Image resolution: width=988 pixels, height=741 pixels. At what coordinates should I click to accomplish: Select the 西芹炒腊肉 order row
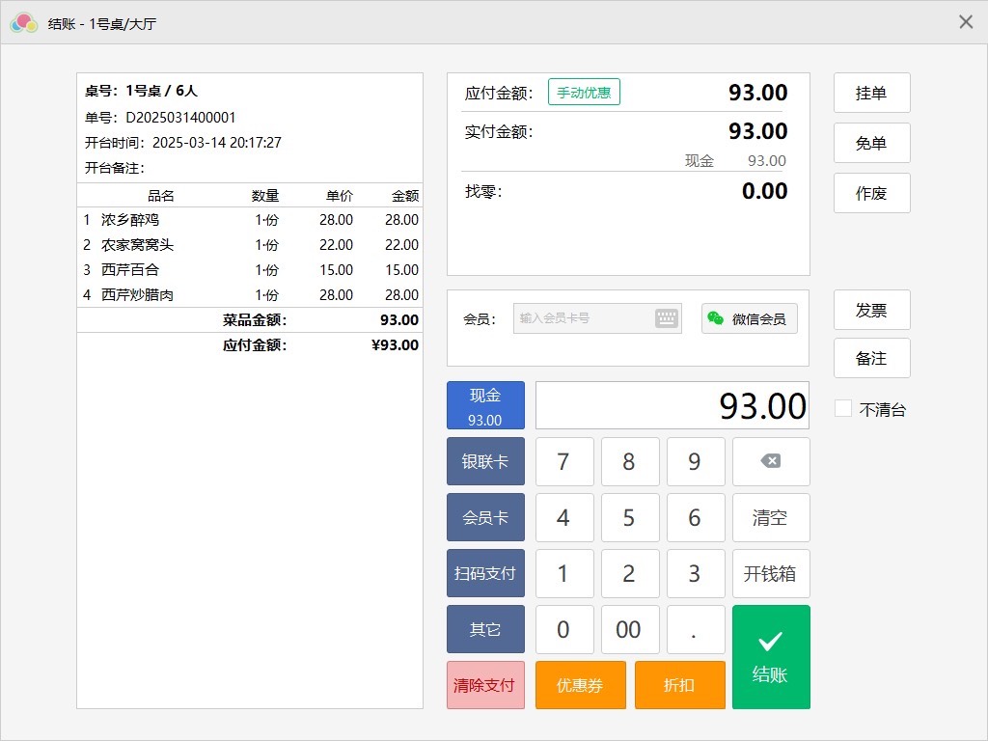250,295
